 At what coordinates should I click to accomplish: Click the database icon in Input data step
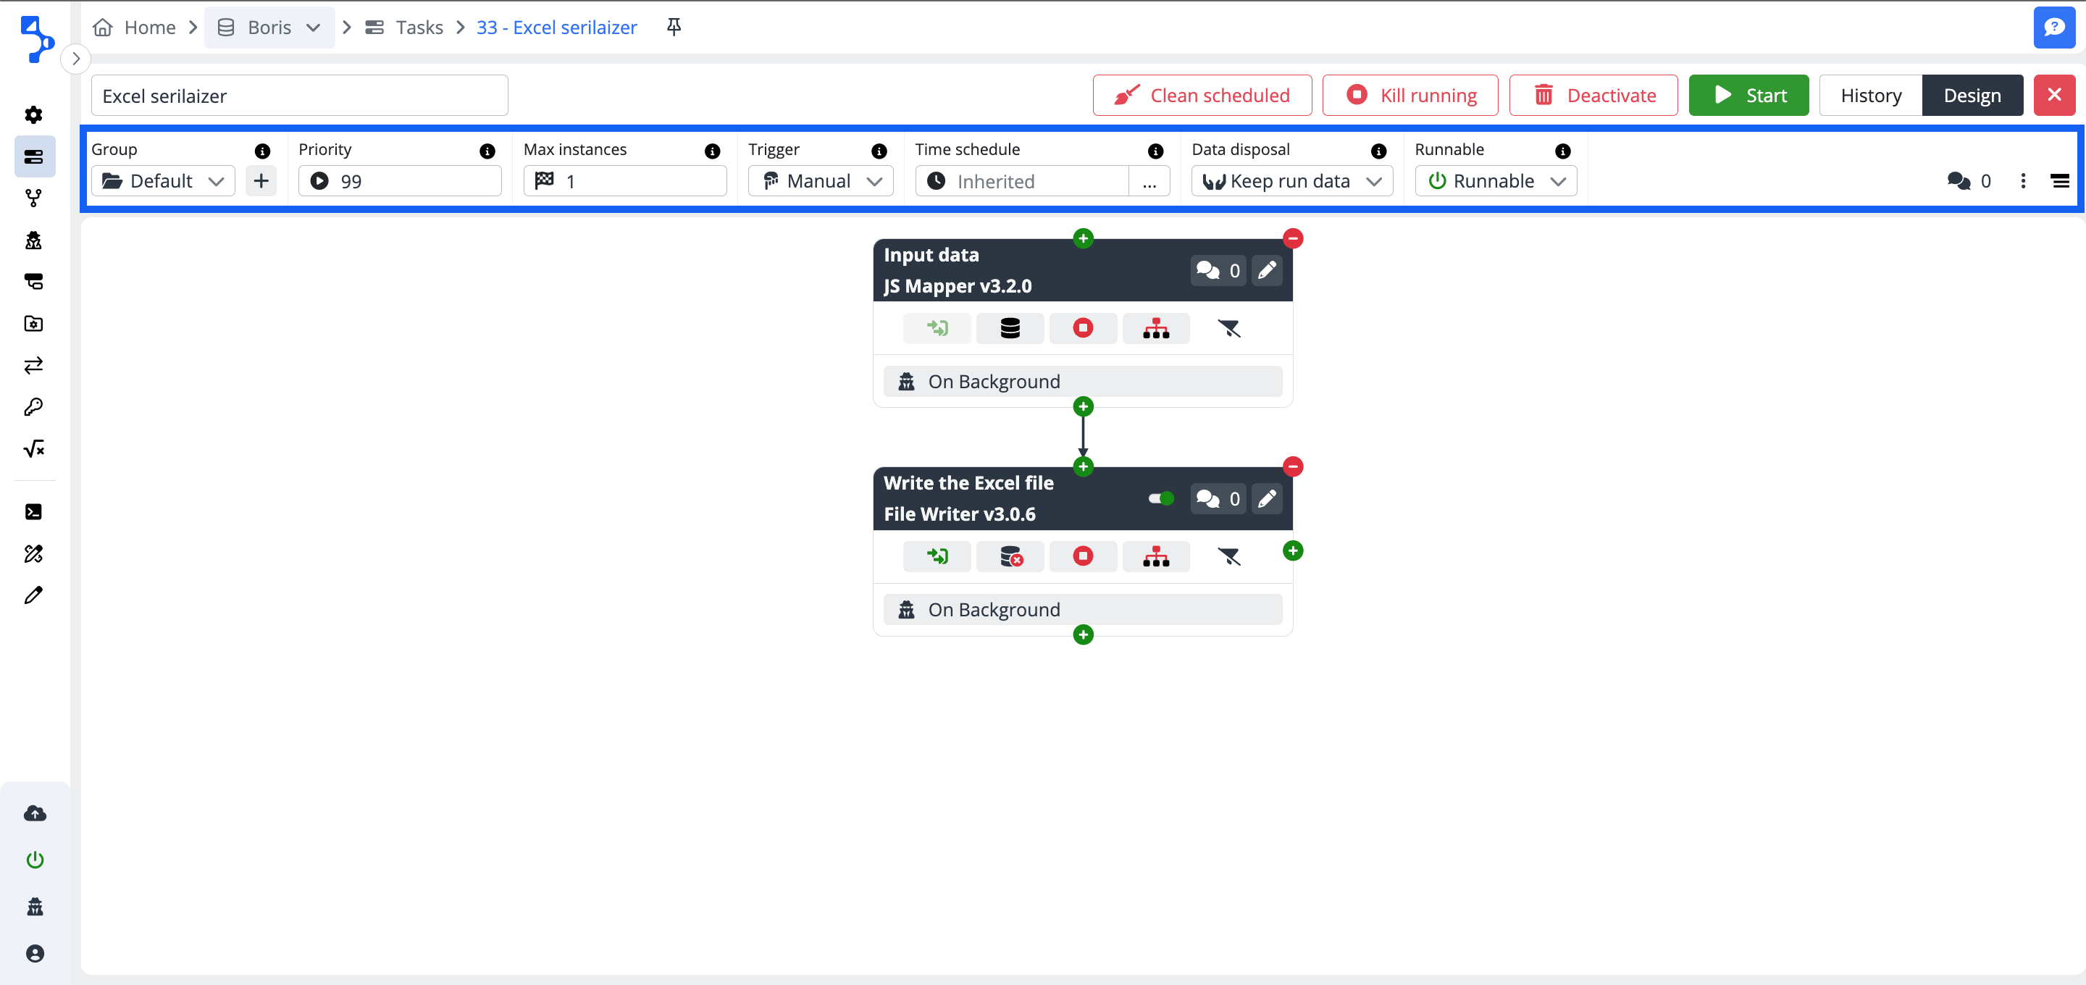pyautogui.click(x=1010, y=328)
